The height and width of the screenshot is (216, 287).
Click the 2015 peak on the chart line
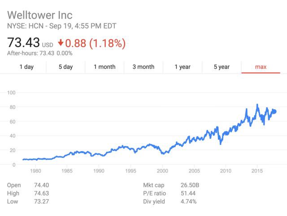tap(257, 105)
